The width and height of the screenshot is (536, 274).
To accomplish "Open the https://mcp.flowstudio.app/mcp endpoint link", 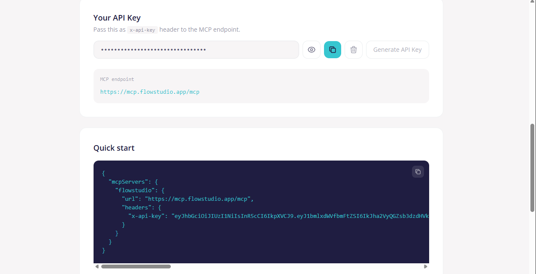I will coord(150,92).
